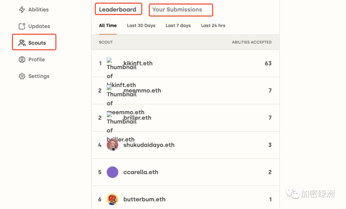Select the All Time filter
346x209 pixels.
tap(108, 26)
